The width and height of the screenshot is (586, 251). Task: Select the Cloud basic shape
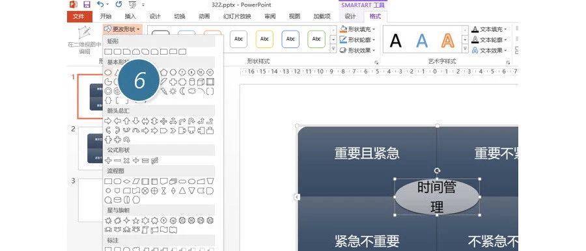tap(191, 91)
